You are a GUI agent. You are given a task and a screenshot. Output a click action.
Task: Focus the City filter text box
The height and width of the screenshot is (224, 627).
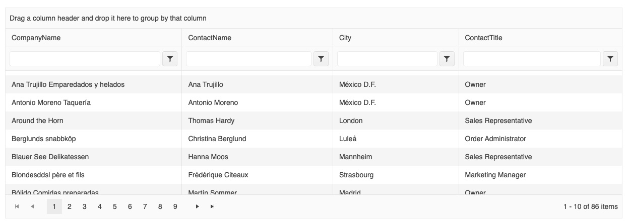tap(387, 59)
